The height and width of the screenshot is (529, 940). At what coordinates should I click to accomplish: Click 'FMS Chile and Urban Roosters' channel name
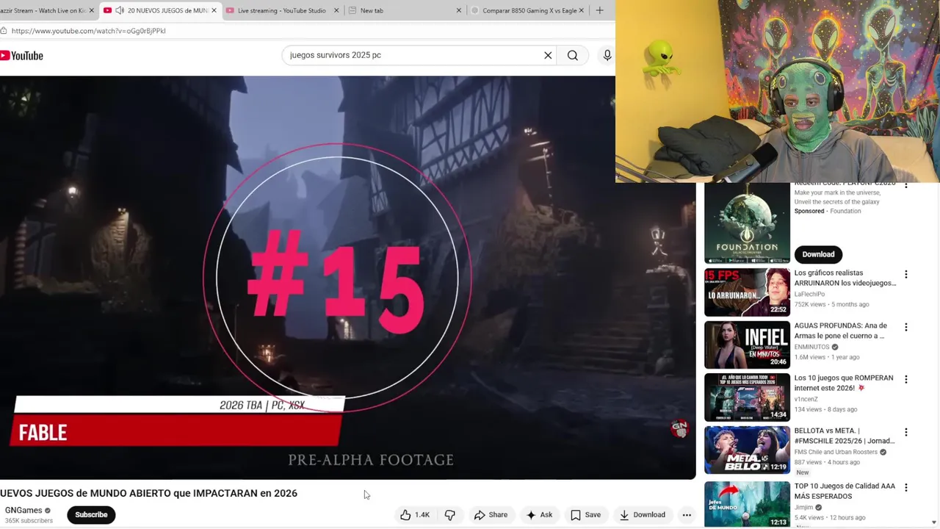click(x=836, y=452)
